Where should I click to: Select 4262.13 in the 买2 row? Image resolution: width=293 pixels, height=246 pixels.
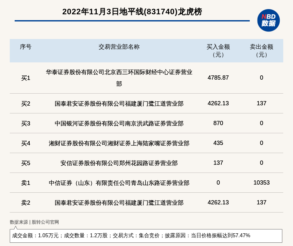tap(218, 103)
